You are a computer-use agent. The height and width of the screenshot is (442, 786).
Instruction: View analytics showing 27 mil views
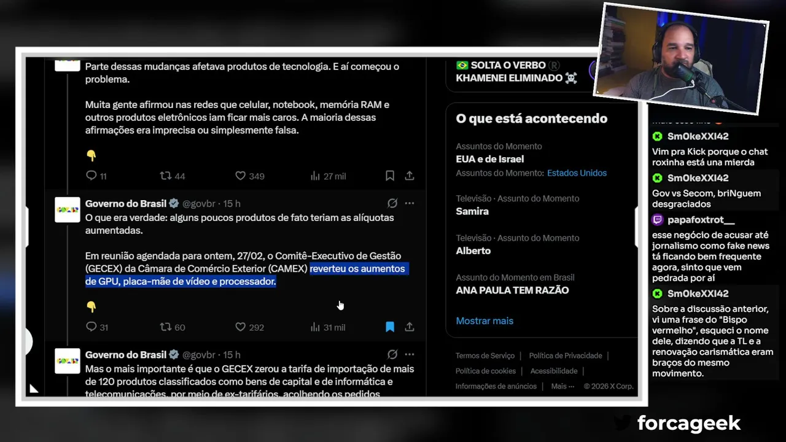point(328,176)
